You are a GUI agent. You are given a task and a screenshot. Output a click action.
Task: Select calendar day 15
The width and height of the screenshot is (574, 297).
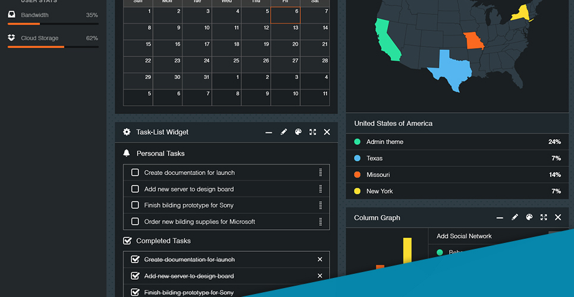(x=138, y=48)
